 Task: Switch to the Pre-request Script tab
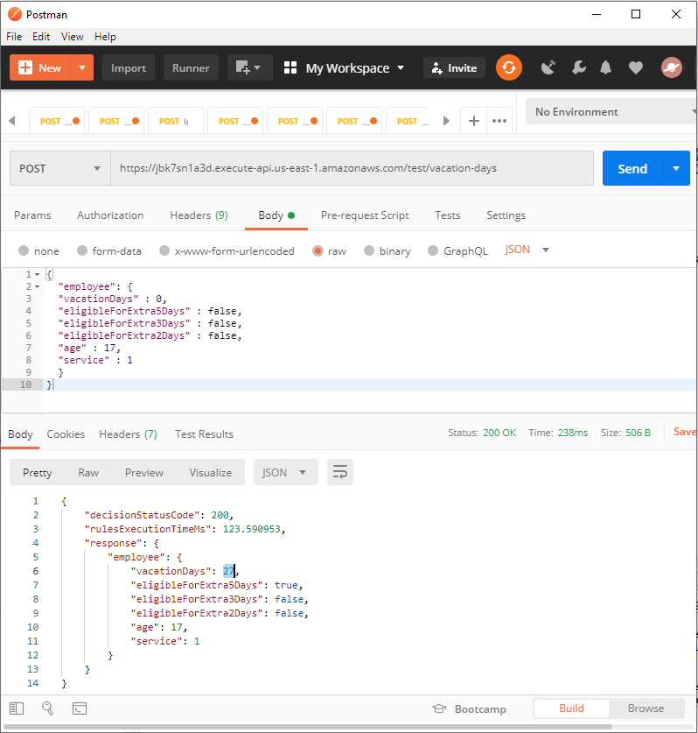pyautogui.click(x=365, y=215)
